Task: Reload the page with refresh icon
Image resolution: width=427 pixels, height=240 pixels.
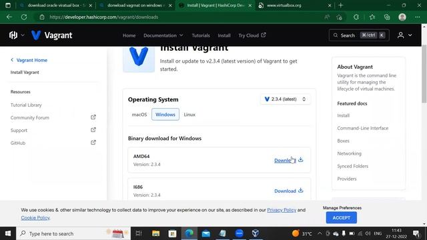Action: (x=24, y=17)
